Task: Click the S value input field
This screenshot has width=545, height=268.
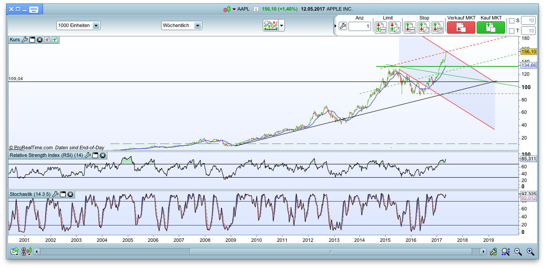Action: 528,21
